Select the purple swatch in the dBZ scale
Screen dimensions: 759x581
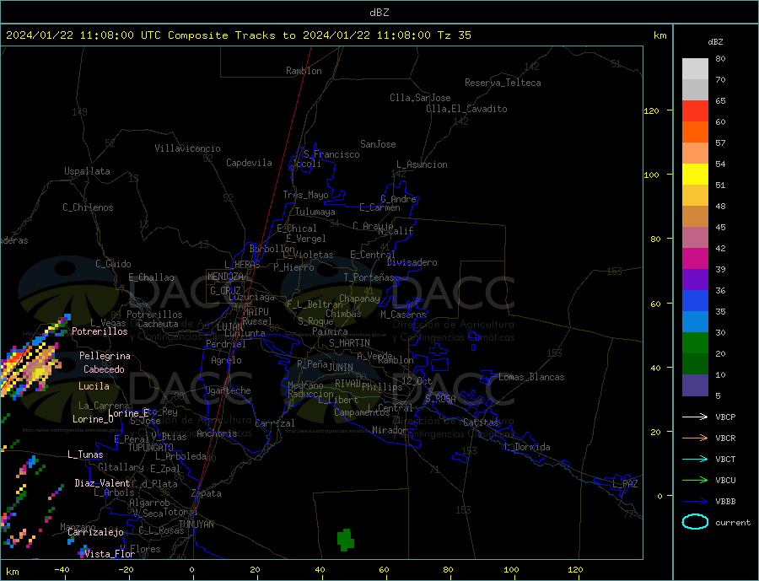click(x=695, y=280)
